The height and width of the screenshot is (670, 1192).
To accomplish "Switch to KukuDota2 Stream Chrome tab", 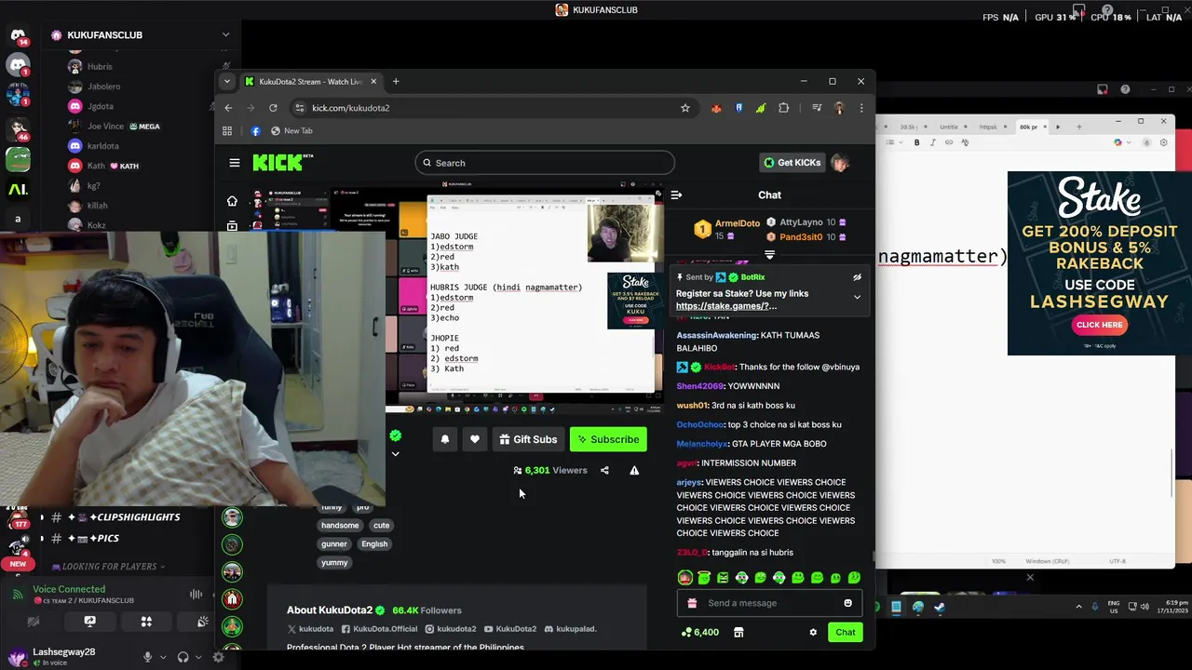I will 311,81.
